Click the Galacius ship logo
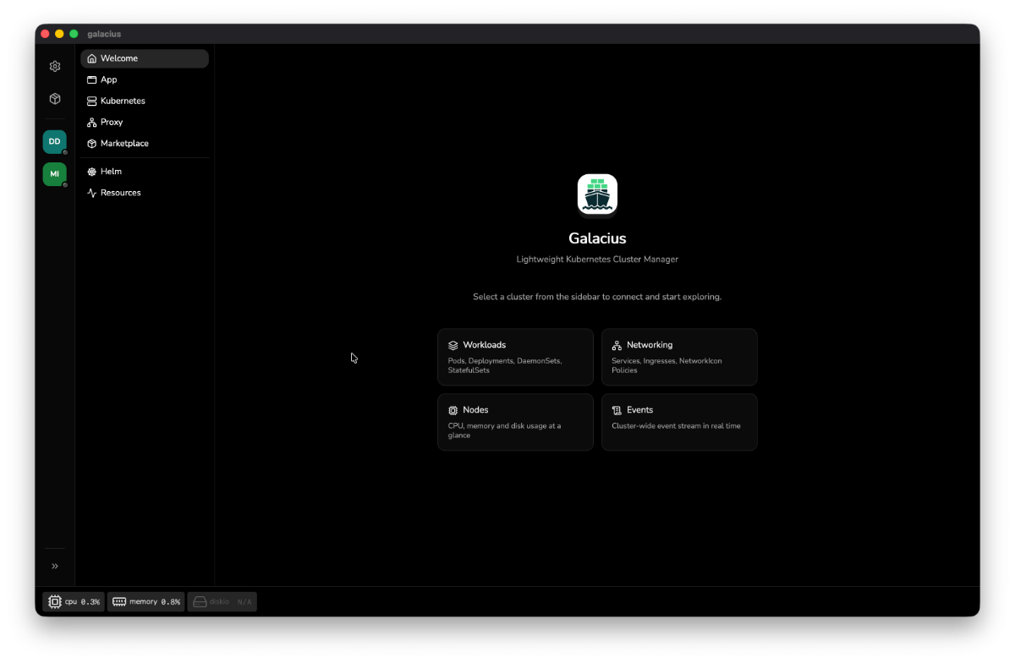 (597, 195)
